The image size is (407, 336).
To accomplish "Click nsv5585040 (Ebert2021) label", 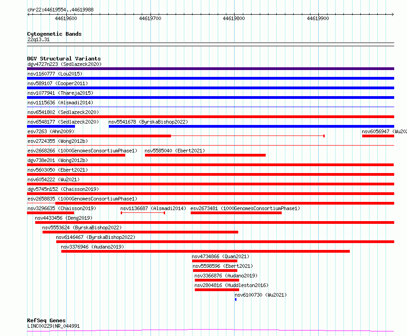I will tap(175, 151).
